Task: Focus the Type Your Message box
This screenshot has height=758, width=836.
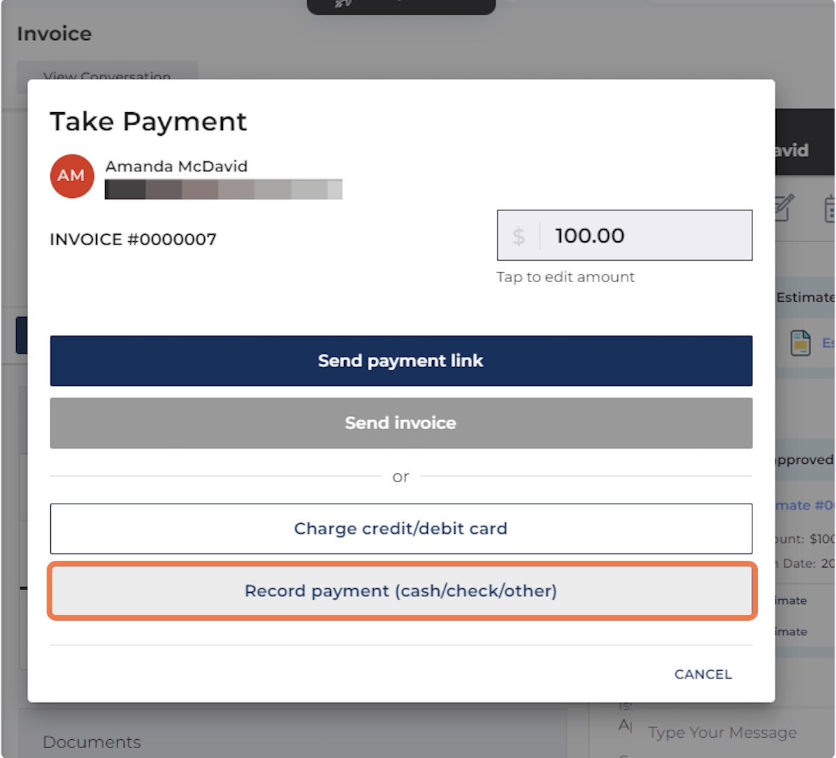Action: [x=722, y=733]
